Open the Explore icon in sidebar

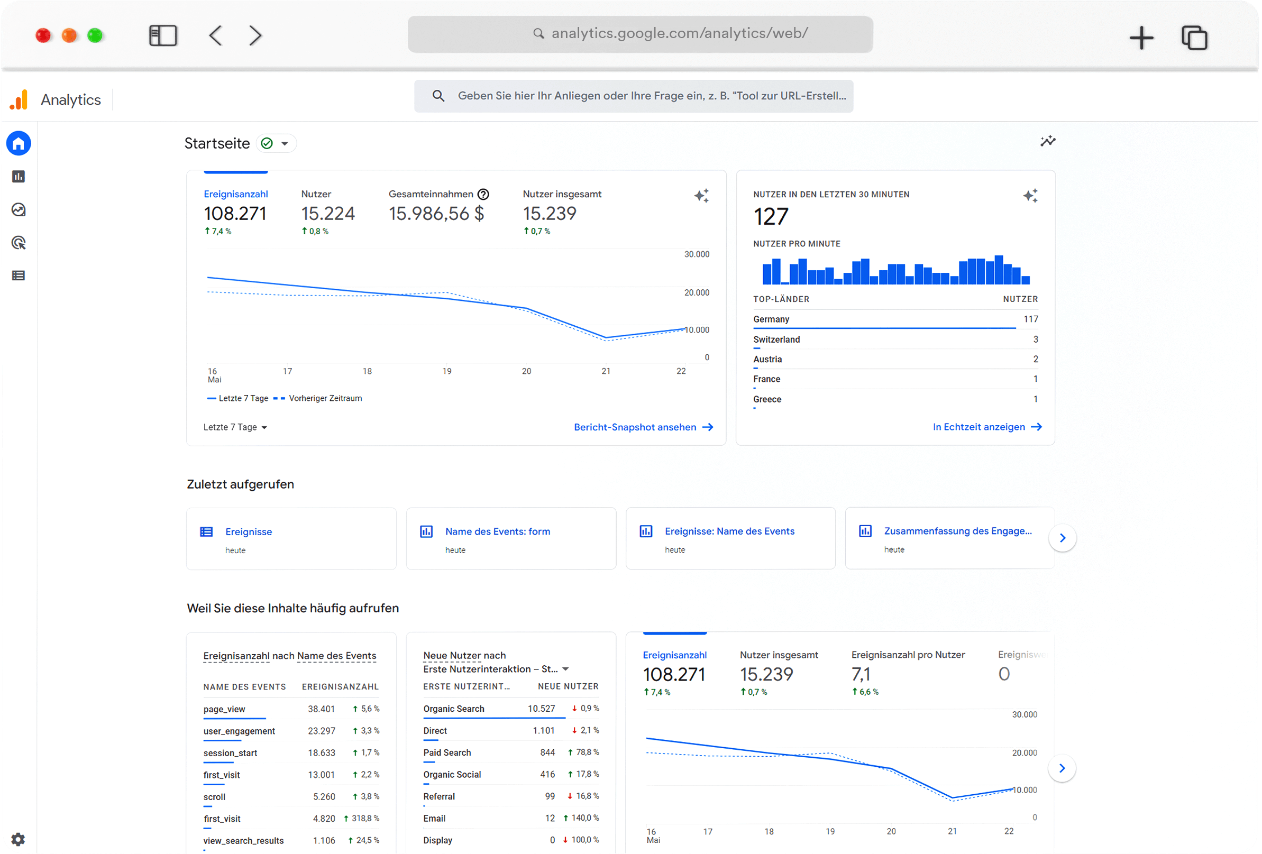(x=19, y=209)
